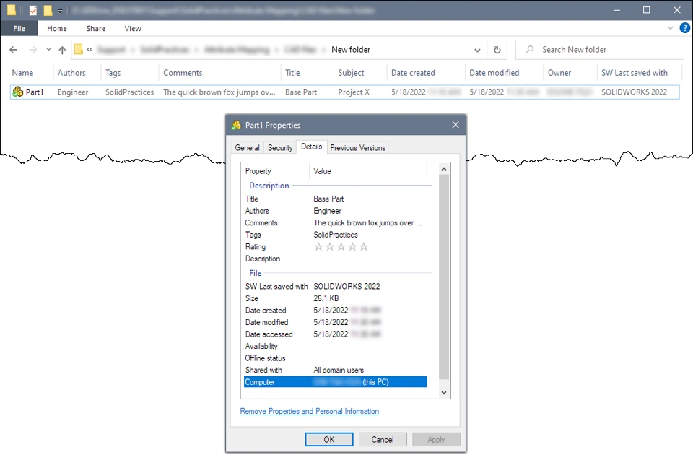Select the Part1 file icon in the list
The height and width of the screenshot is (455, 693).
[x=17, y=92]
